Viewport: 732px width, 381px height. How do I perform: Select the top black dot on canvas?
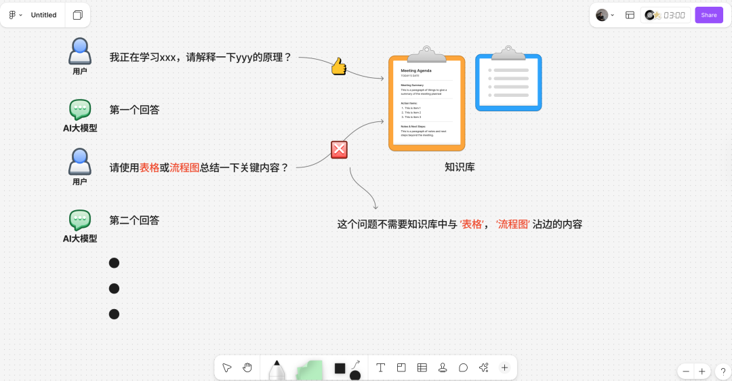pyautogui.click(x=114, y=263)
